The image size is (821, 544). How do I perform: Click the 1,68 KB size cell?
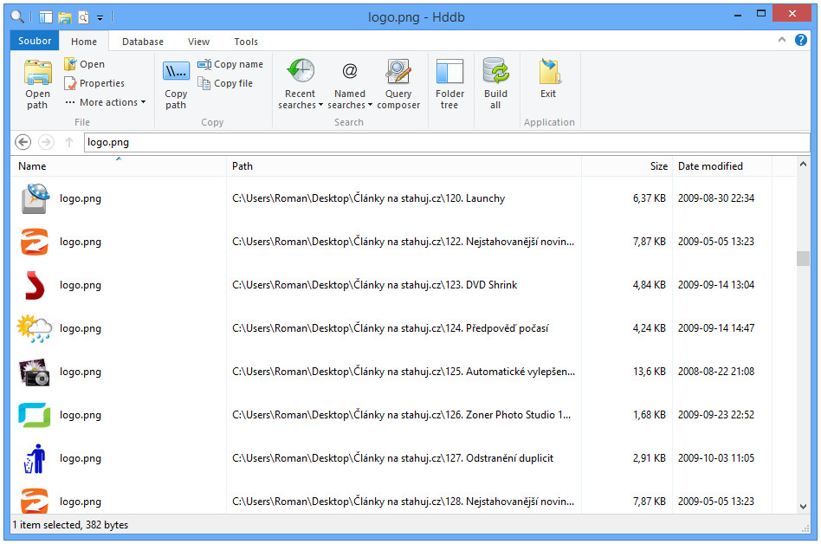click(x=650, y=415)
